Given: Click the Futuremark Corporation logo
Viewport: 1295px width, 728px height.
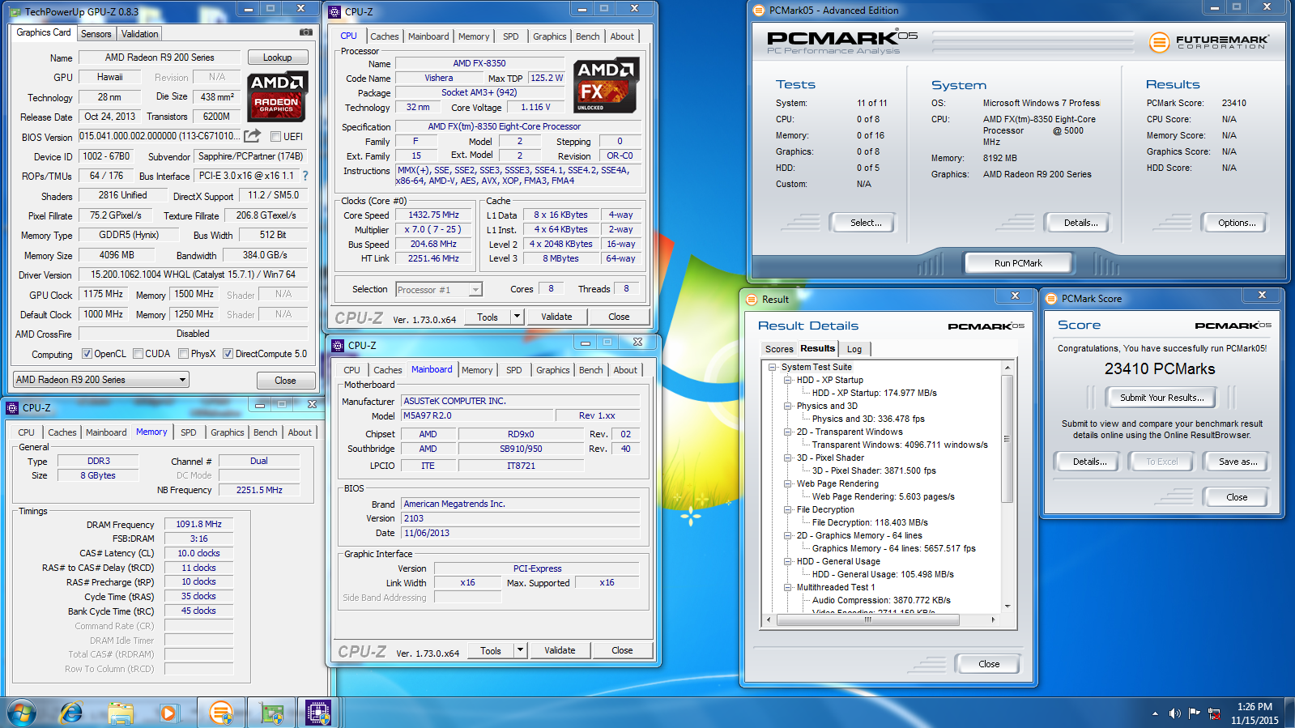Looking at the screenshot, I should tap(1209, 42).
